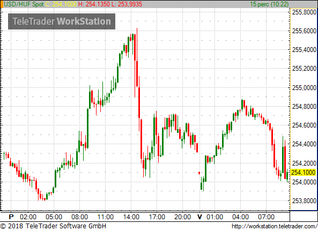Screen dimensions: 318x231
Task: Click the red dot candle near V marker
Action: pyautogui.click(x=199, y=173)
